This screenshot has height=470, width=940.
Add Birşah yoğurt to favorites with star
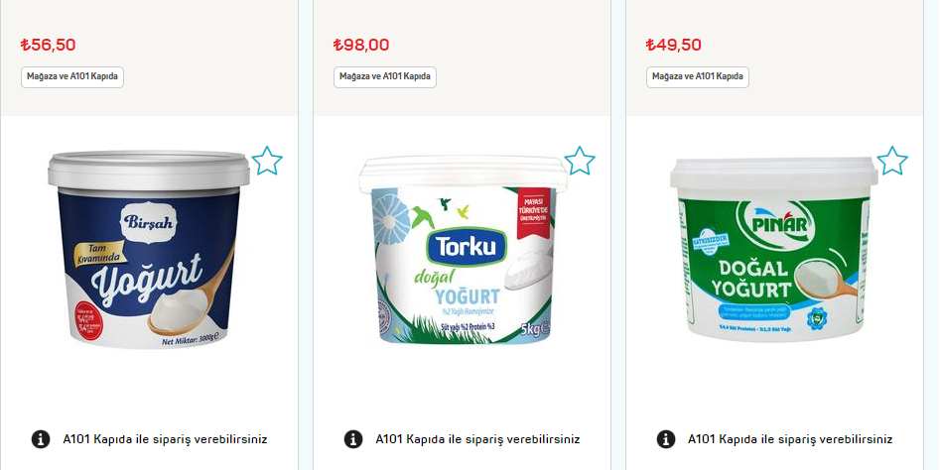pos(267,161)
